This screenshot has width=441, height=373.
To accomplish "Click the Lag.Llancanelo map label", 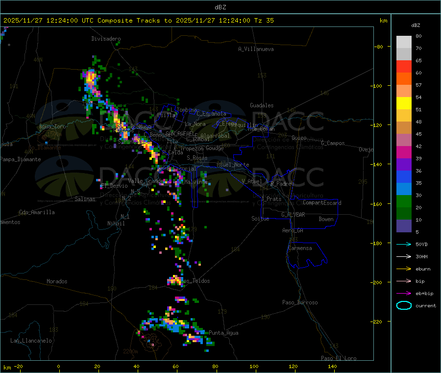I will click(x=31, y=341).
